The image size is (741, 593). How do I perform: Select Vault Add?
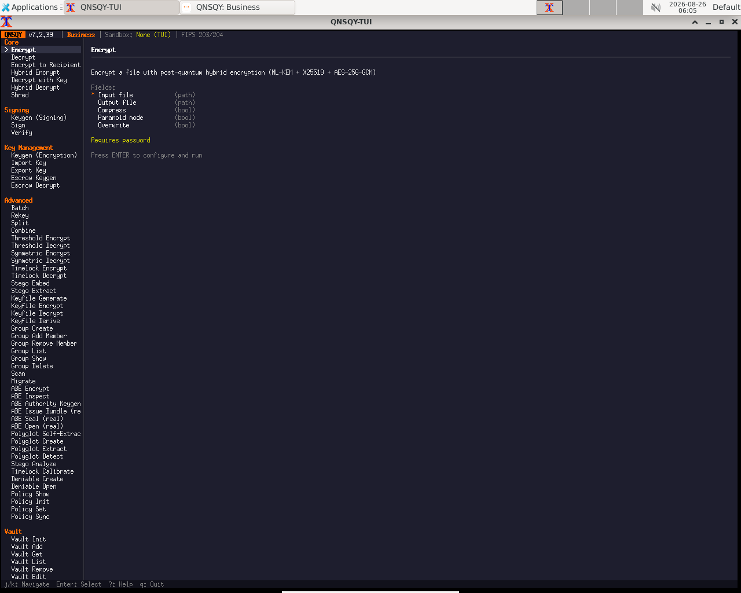click(x=27, y=547)
